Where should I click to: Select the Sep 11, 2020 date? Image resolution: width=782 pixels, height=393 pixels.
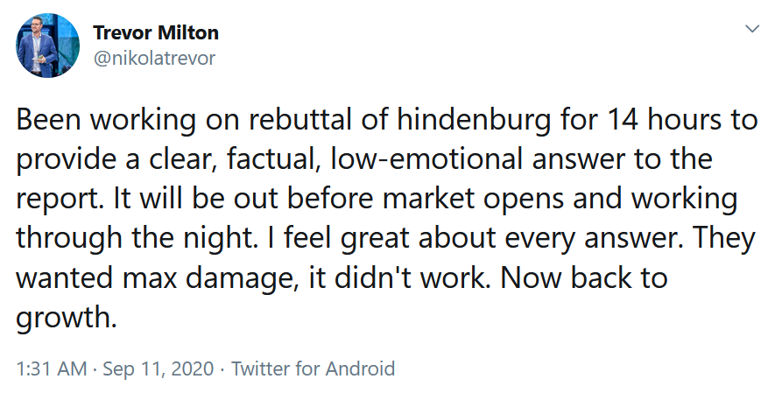159,369
